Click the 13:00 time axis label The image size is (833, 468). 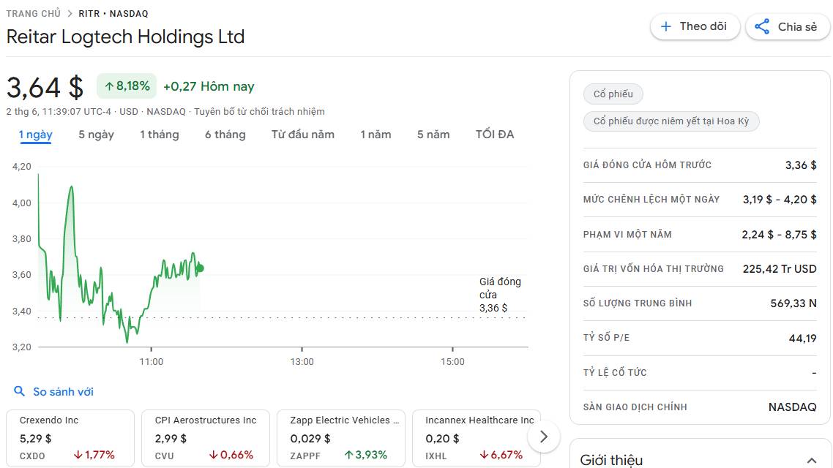tap(302, 362)
